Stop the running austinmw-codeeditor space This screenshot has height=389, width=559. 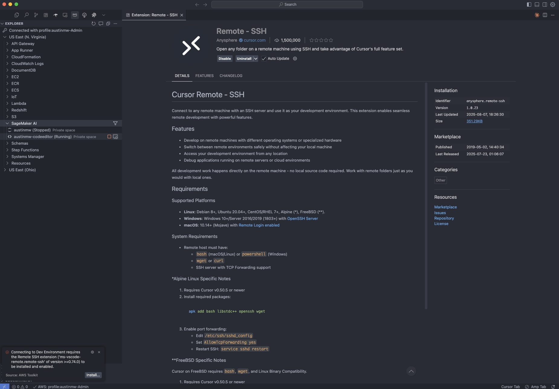coord(109,137)
